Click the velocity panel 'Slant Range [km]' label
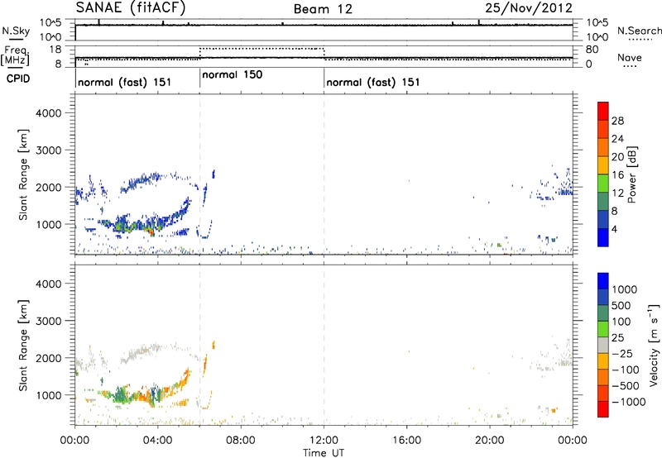This screenshot has width=662, height=458. coord(23,345)
